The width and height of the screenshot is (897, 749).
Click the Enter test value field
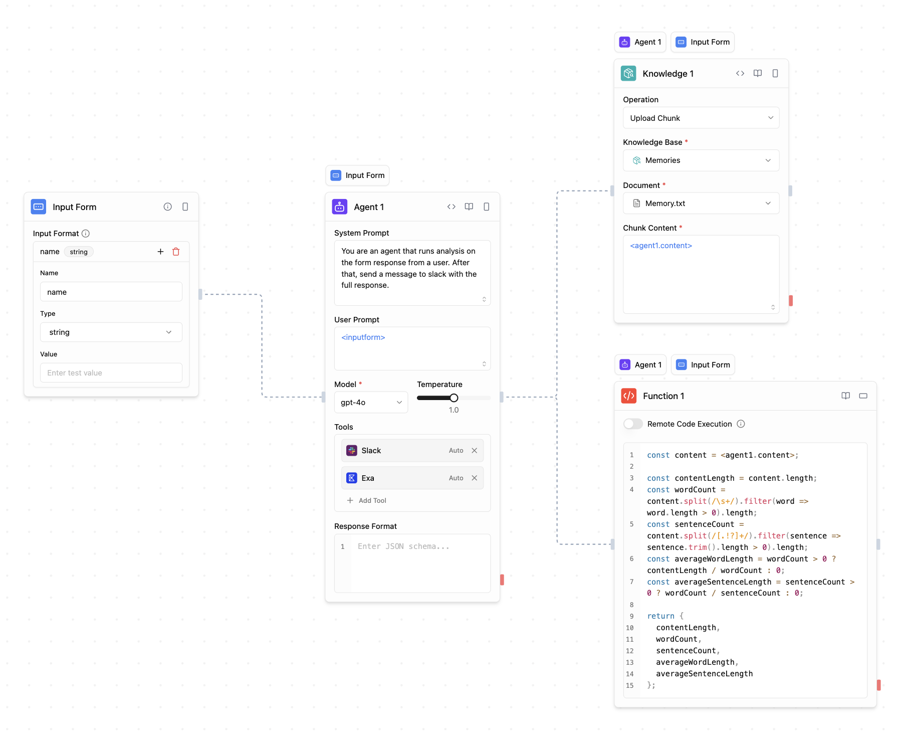coord(111,372)
